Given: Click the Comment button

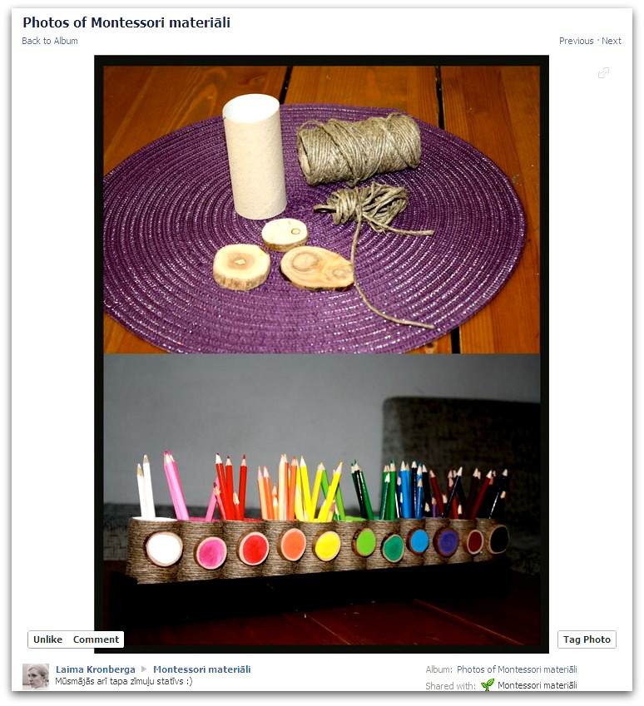Looking at the screenshot, I should [96, 639].
